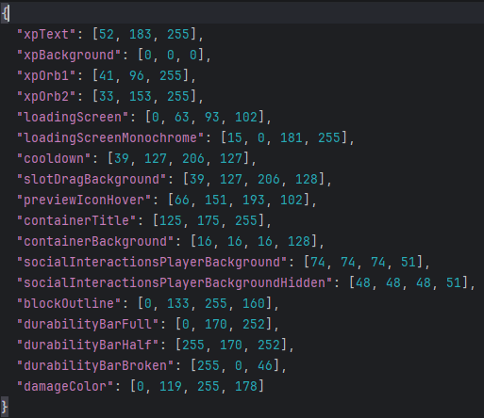Click value 63 in loadingScreen array

pyautogui.click(x=182, y=117)
